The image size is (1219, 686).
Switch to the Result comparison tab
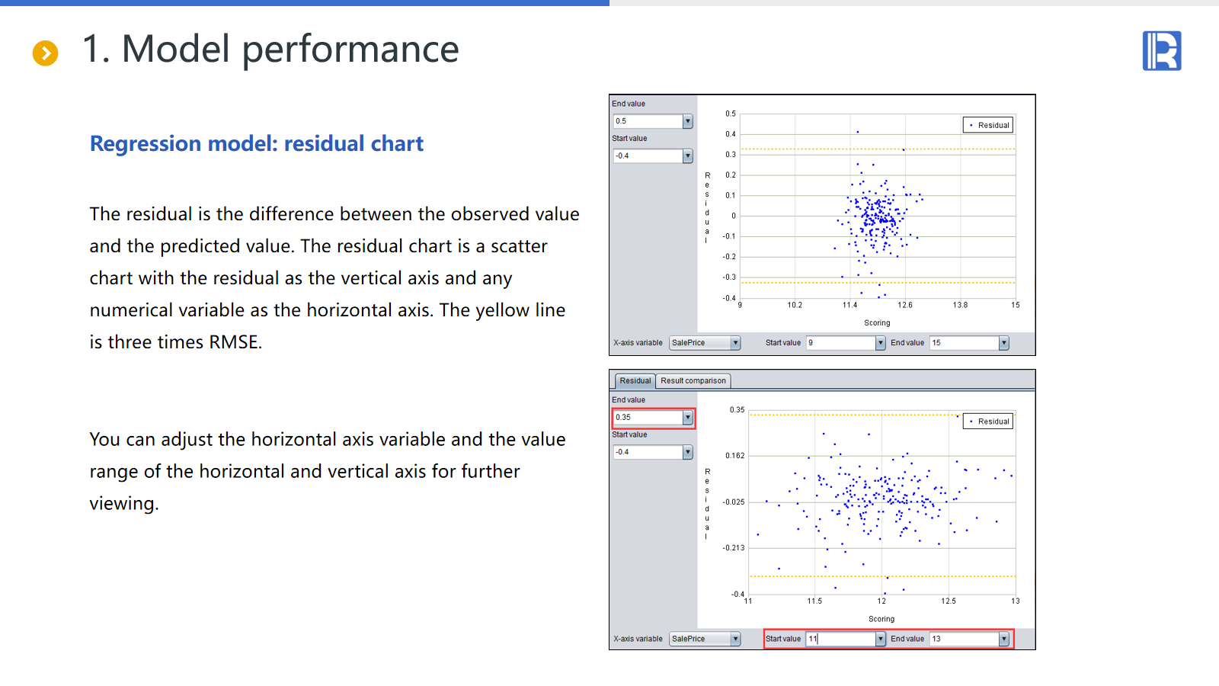[x=693, y=381]
